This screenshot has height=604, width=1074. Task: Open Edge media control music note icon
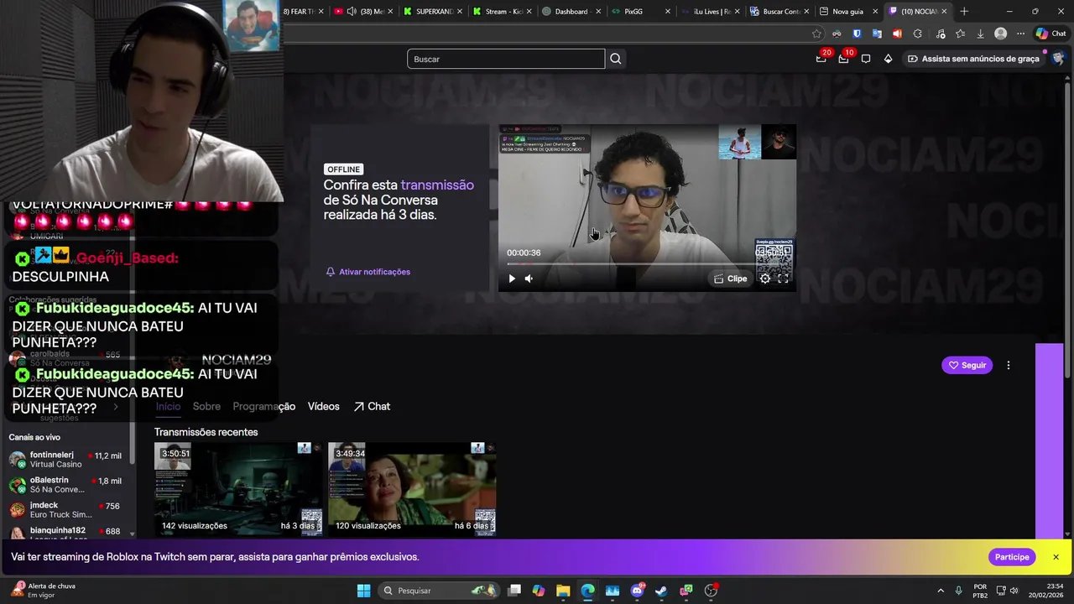tap(940, 34)
